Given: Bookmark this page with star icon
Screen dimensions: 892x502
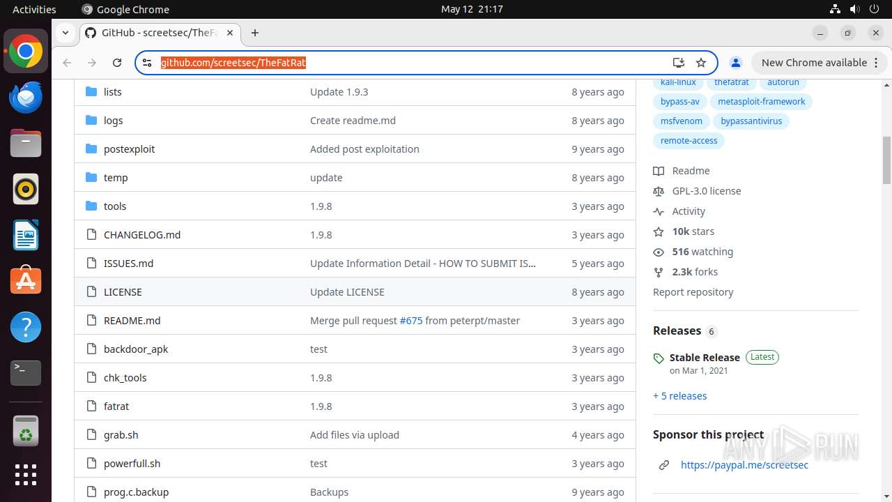Looking at the screenshot, I should (x=701, y=63).
